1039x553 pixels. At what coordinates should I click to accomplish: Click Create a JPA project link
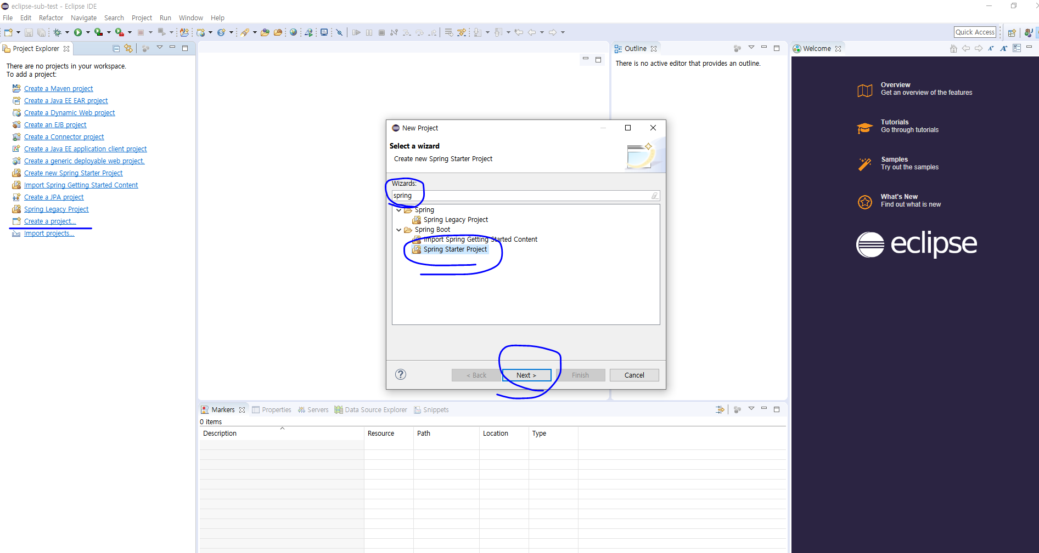(x=54, y=197)
